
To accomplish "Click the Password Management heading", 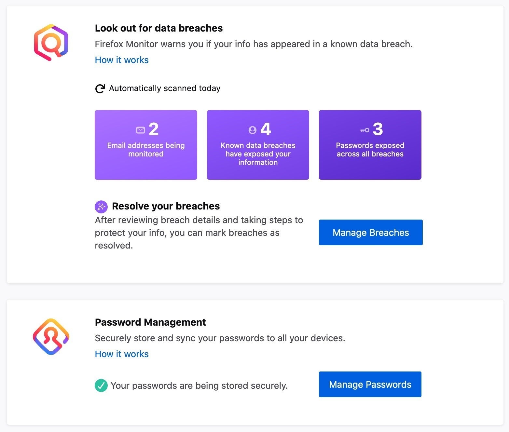I will click(150, 322).
